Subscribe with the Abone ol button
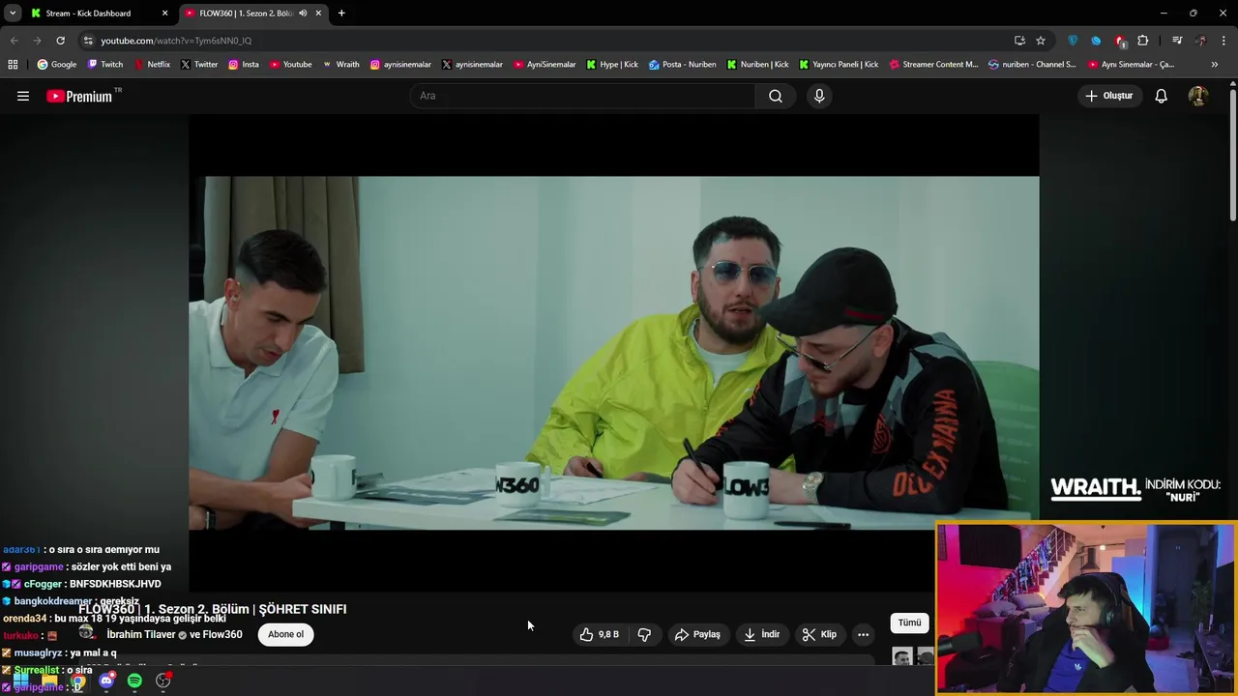 pos(285,634)
